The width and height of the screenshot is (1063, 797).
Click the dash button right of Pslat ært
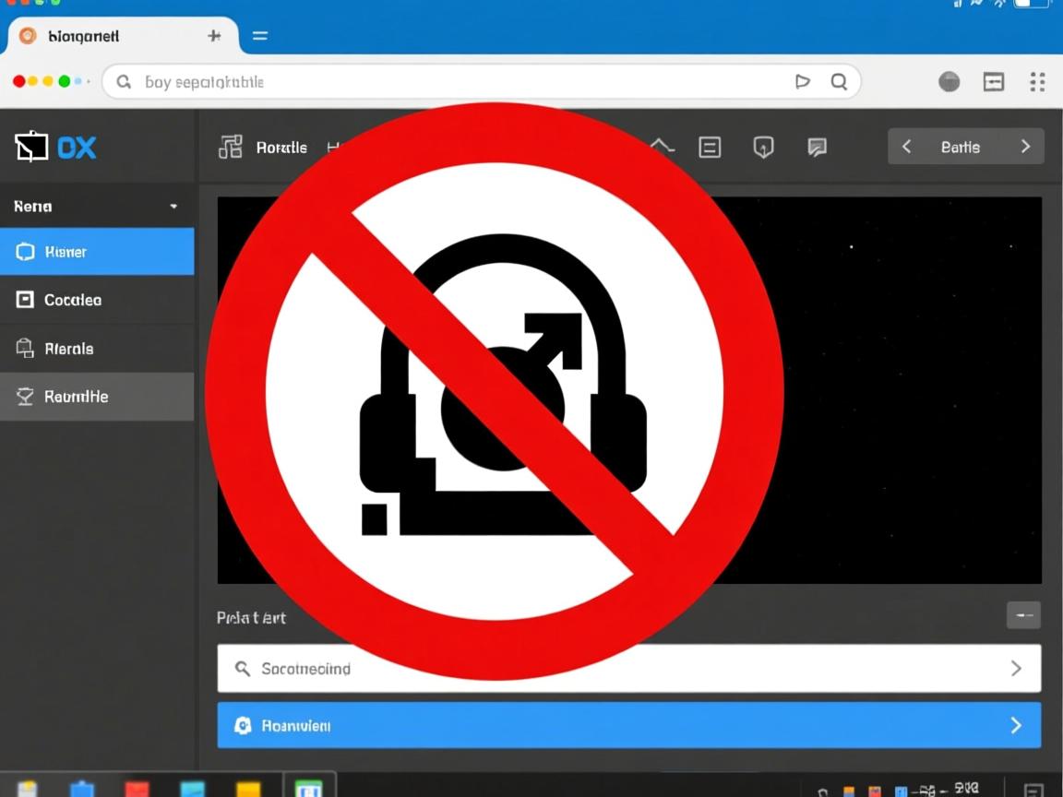coord(1023,614)
